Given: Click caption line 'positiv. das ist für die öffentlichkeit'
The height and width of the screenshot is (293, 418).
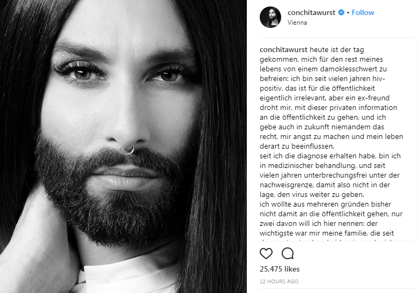Looking at the screenshot, I should click(317, 88).
